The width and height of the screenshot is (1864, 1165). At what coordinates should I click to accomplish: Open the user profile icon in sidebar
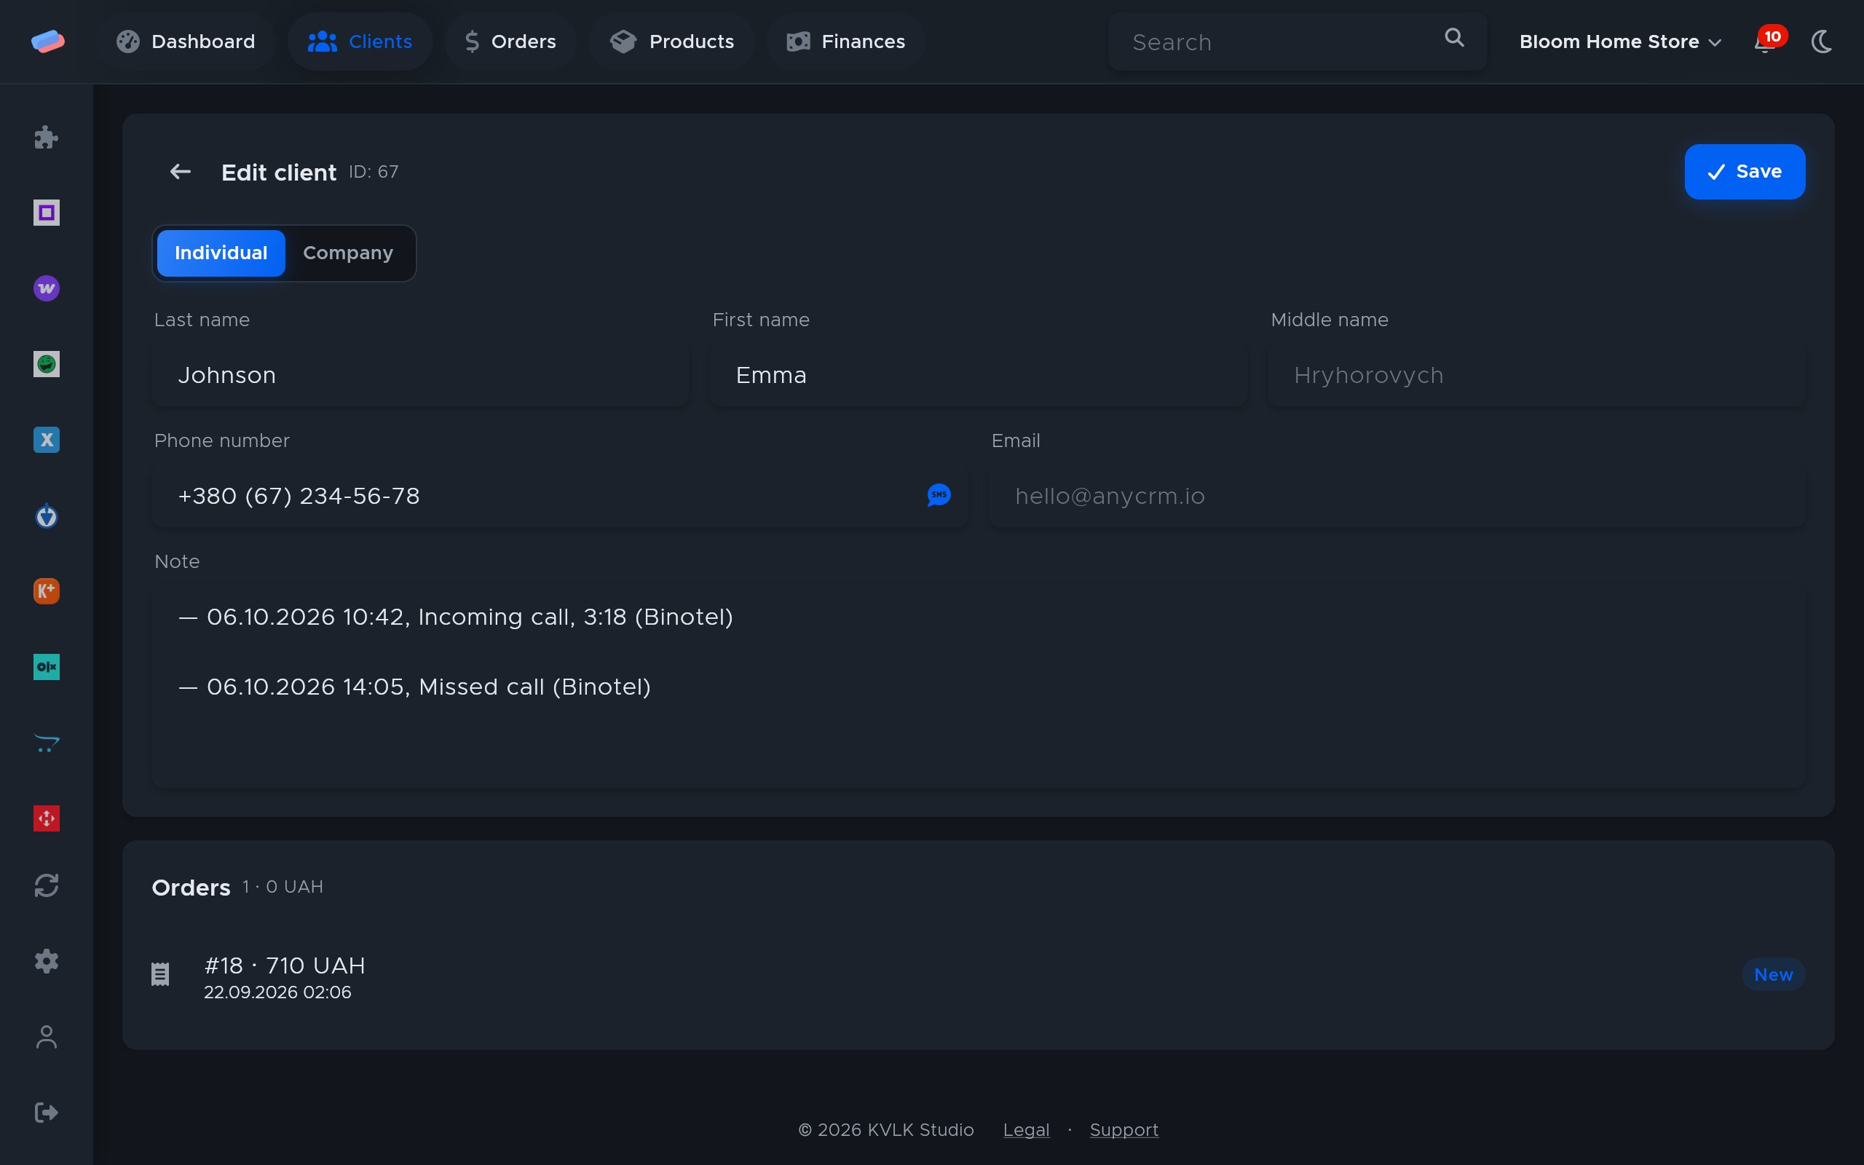tap(46, 1036)
